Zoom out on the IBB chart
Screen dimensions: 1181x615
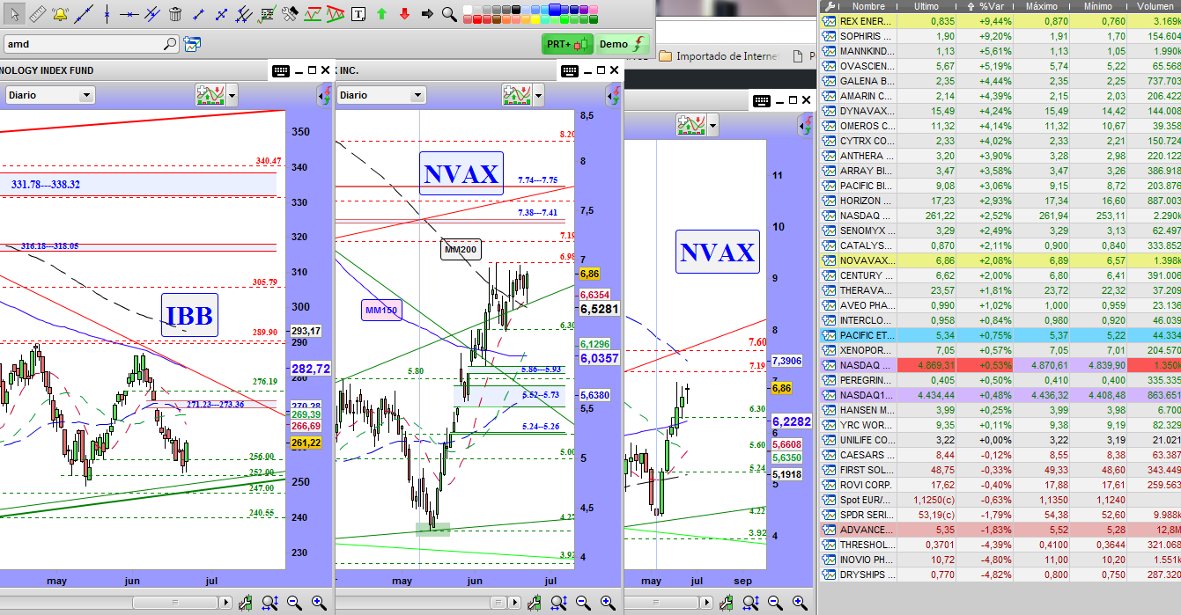(x=294, y=603)
